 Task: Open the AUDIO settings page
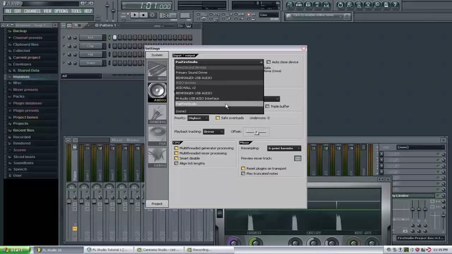tap(157, 92)
